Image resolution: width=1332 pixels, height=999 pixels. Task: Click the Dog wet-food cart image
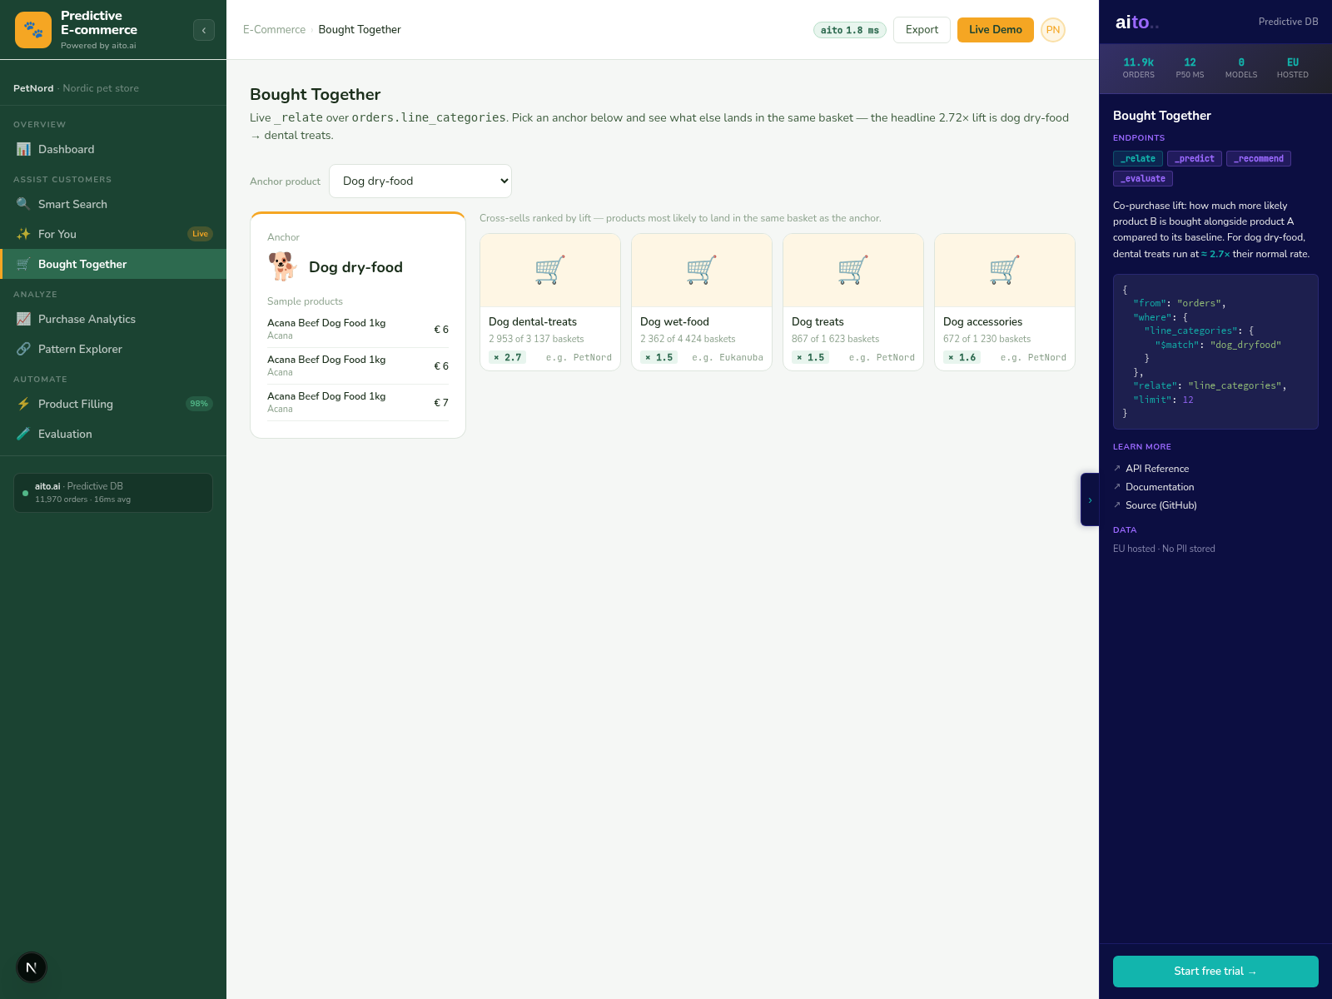click(702, 271)
